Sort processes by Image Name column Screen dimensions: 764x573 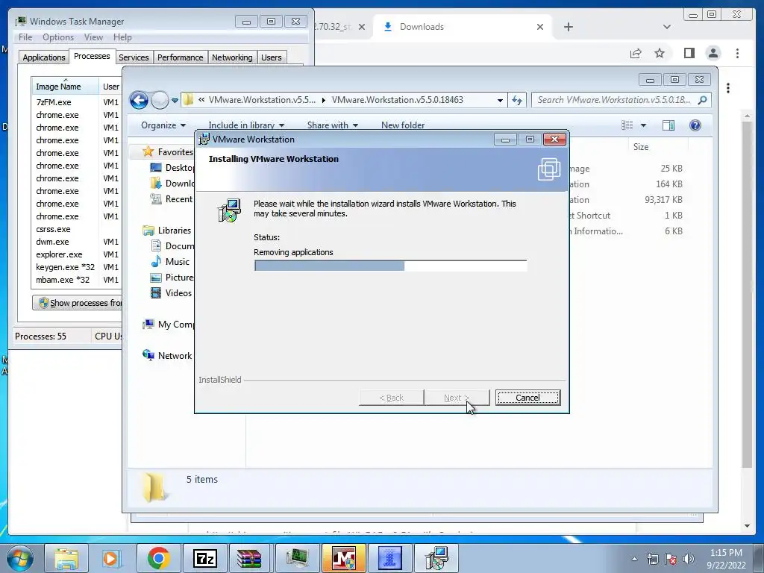pos(65,87)
